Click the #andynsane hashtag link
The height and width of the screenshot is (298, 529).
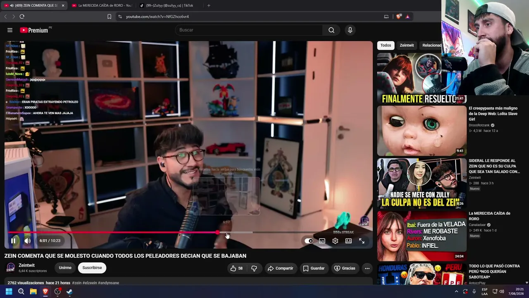point(109,283)
